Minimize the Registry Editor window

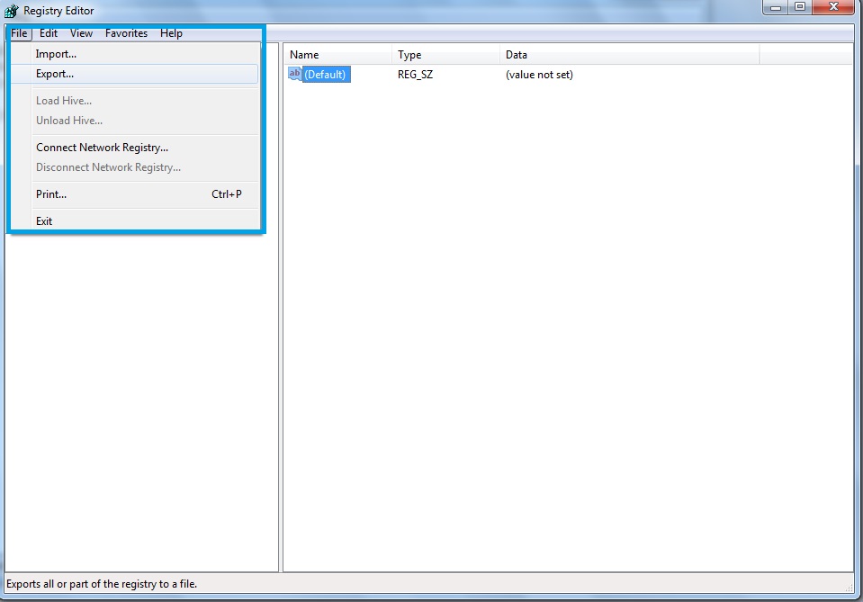pyautogui.click(x=776, y=7)
